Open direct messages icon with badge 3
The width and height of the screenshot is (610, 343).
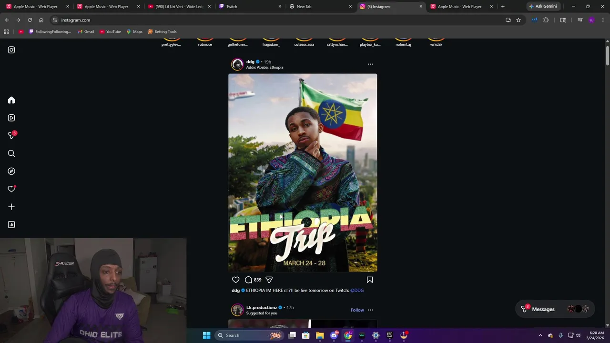tap(12, 135)
